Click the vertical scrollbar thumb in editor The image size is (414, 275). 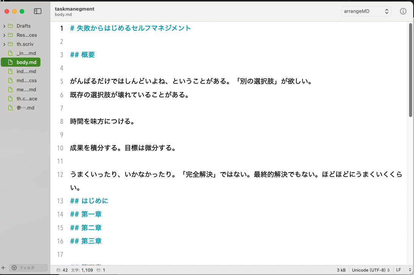click(x=410, y=70)
